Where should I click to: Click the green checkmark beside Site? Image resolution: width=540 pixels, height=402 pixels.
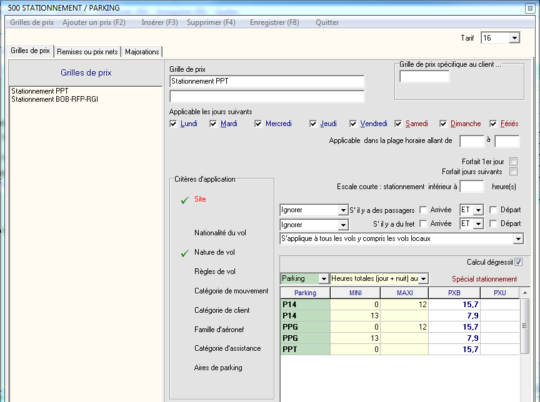pos(184,200)
